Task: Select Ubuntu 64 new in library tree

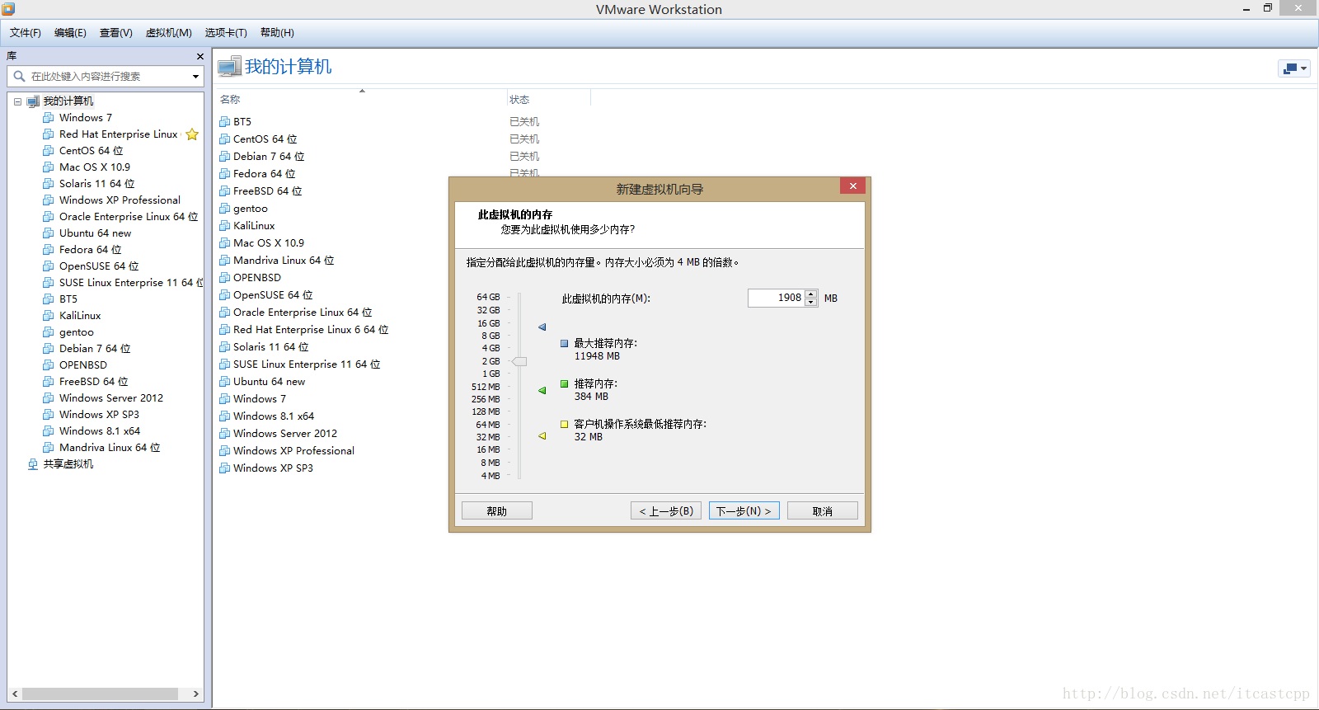Action: pyautogui.click(x=95, y=233)
